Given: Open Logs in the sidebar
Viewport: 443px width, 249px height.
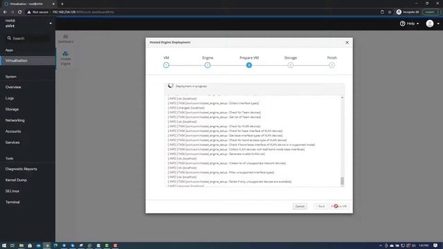Looking at the screenshot, I should click(9, 98).
